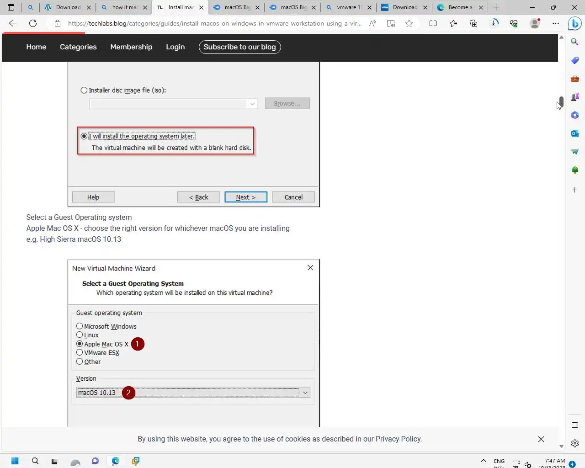
Task: Click the Next > button
Action: tap(245, 197)
